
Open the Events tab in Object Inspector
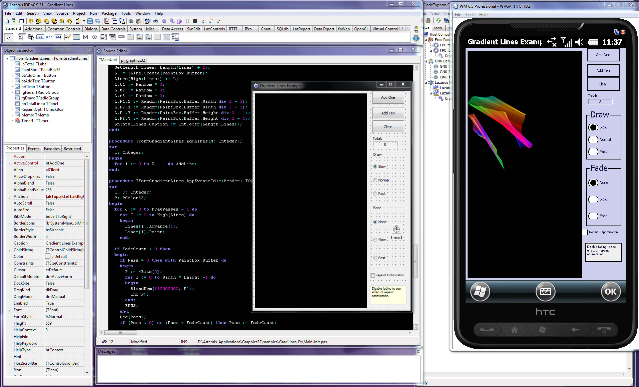coord(33,149)
